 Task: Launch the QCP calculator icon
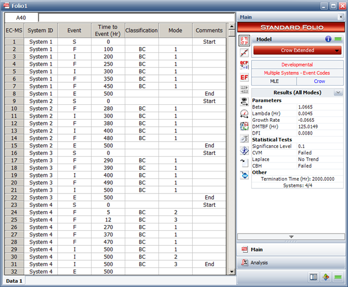tap(244, 65)
